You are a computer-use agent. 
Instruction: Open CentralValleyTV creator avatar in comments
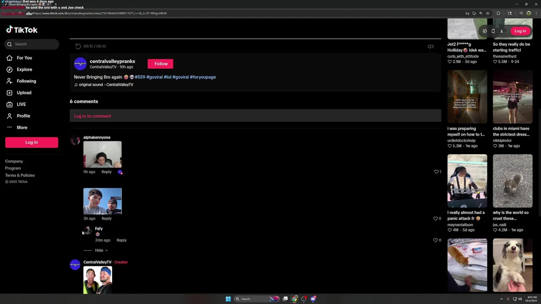pos(75,265)
